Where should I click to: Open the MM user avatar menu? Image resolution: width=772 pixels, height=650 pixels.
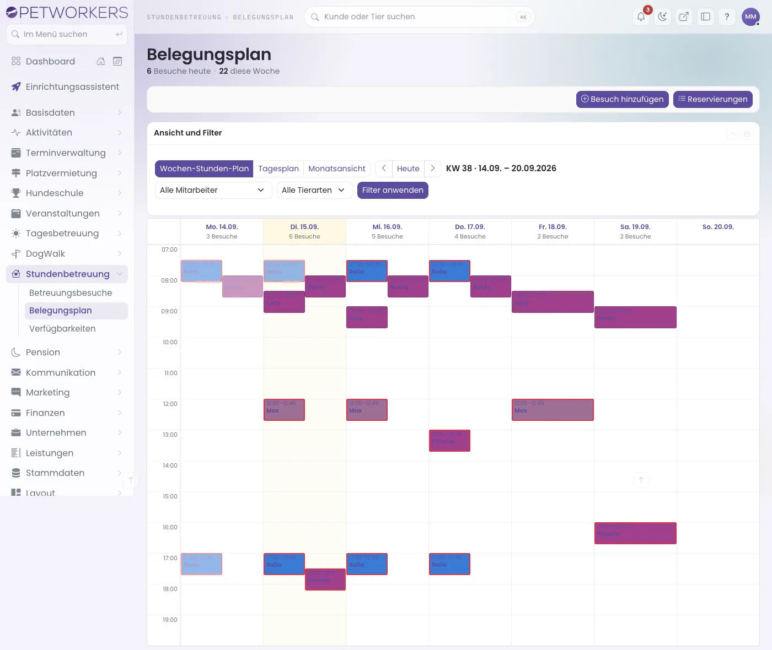750,17
